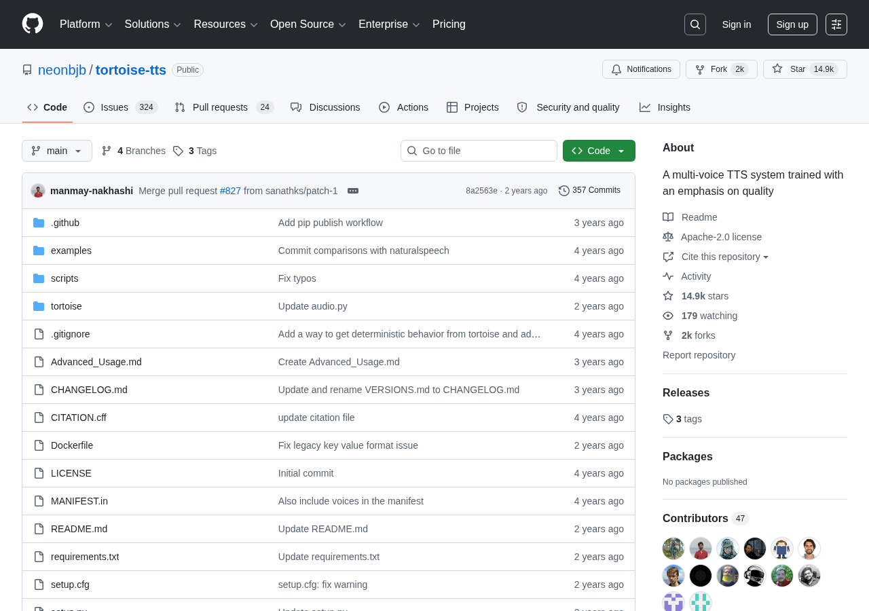Open the neonbjb owner link
This screenshot has height=611, width=869.
click(62, 70)
